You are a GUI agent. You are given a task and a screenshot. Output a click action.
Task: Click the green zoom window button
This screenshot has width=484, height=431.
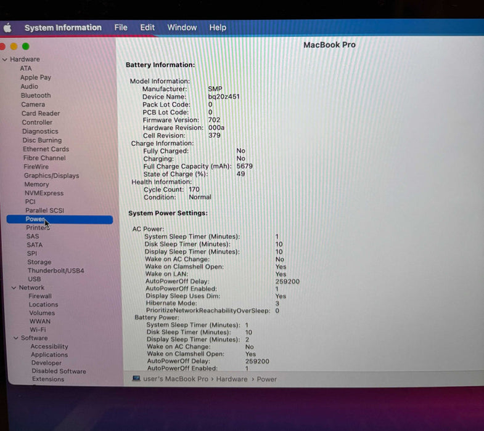26,46
